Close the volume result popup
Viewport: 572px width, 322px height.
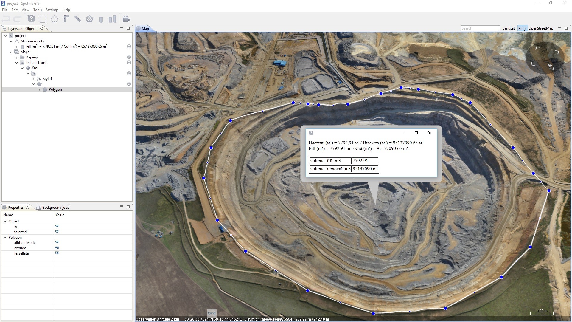(430, 133)
